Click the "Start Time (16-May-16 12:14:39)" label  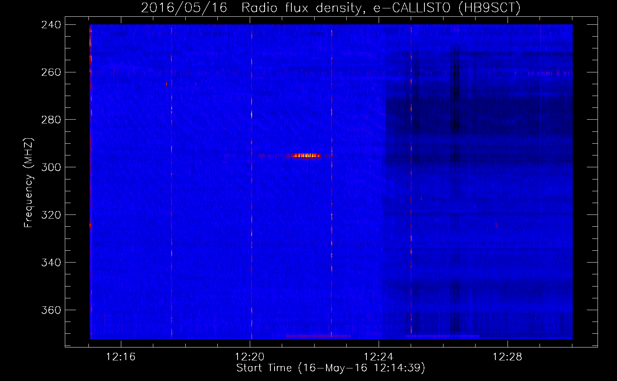click(x=331, y=368)
